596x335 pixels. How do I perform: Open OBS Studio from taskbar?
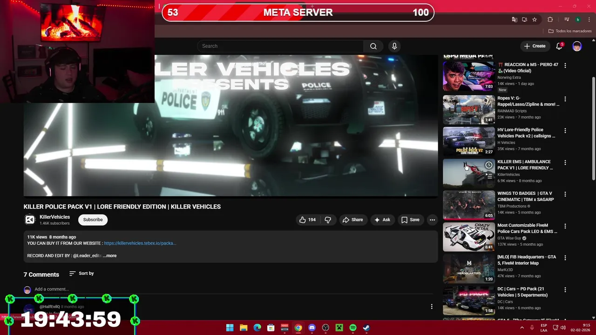325,328
